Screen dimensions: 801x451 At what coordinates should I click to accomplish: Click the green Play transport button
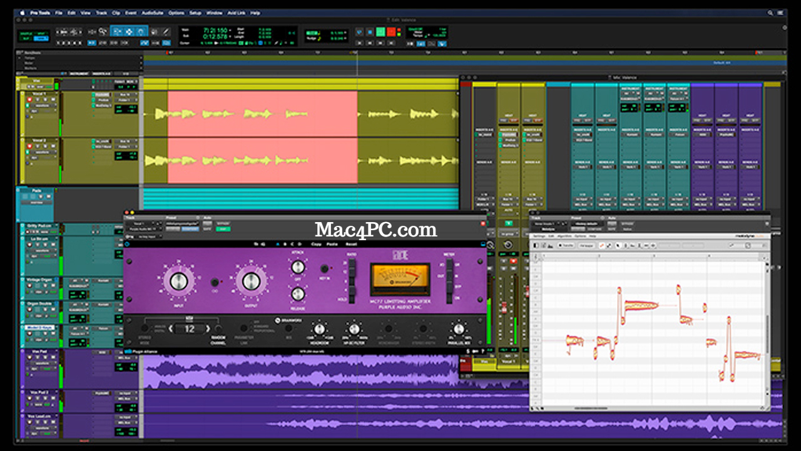(x=380, y=31)
